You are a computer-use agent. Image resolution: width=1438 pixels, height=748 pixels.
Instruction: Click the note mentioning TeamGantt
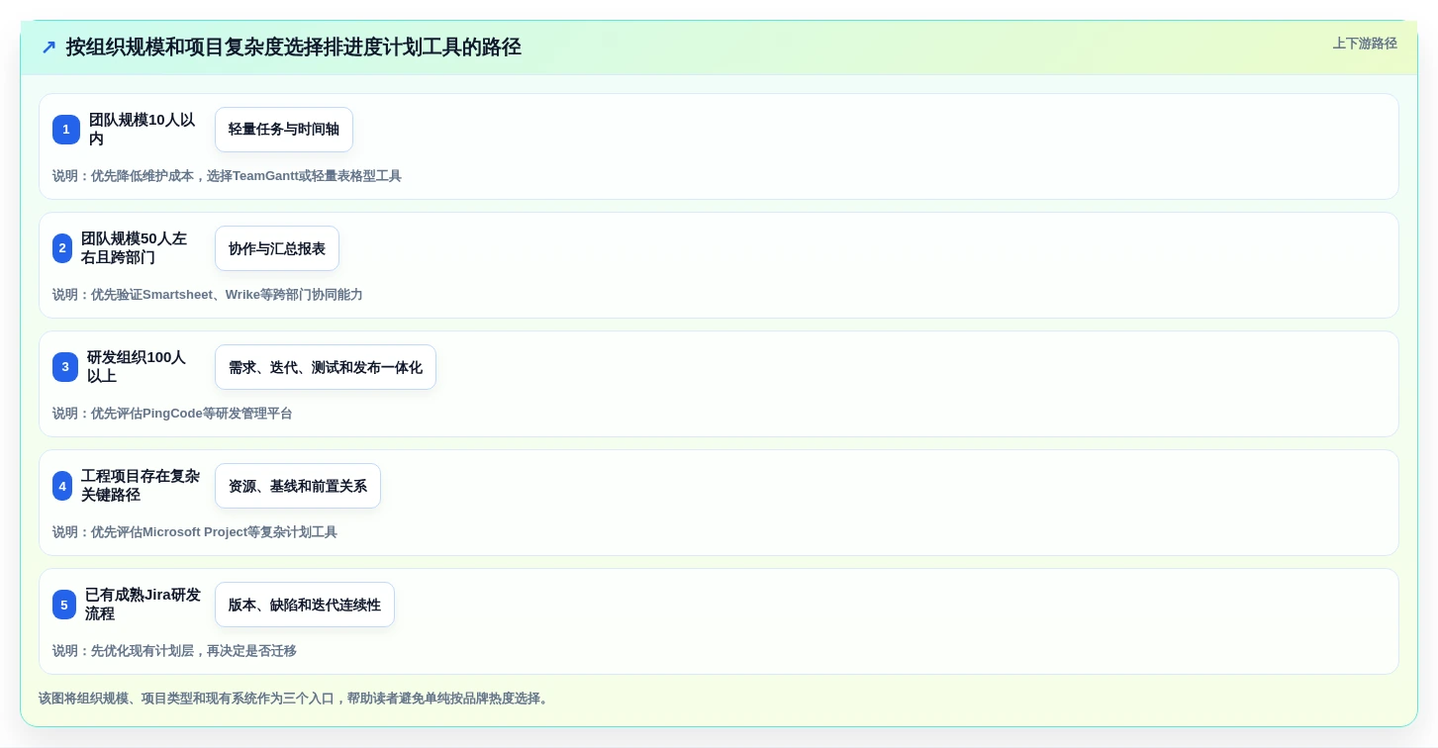pyautogui.click(x=227, y=176)
